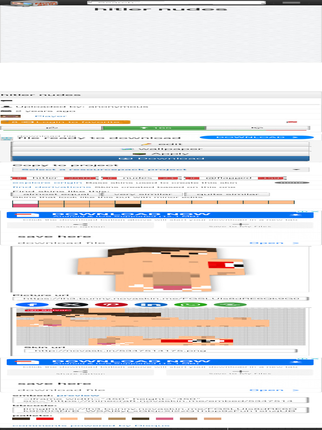Share the skin on Facebook
322x430 pixels.
click(x=32, y=305)
